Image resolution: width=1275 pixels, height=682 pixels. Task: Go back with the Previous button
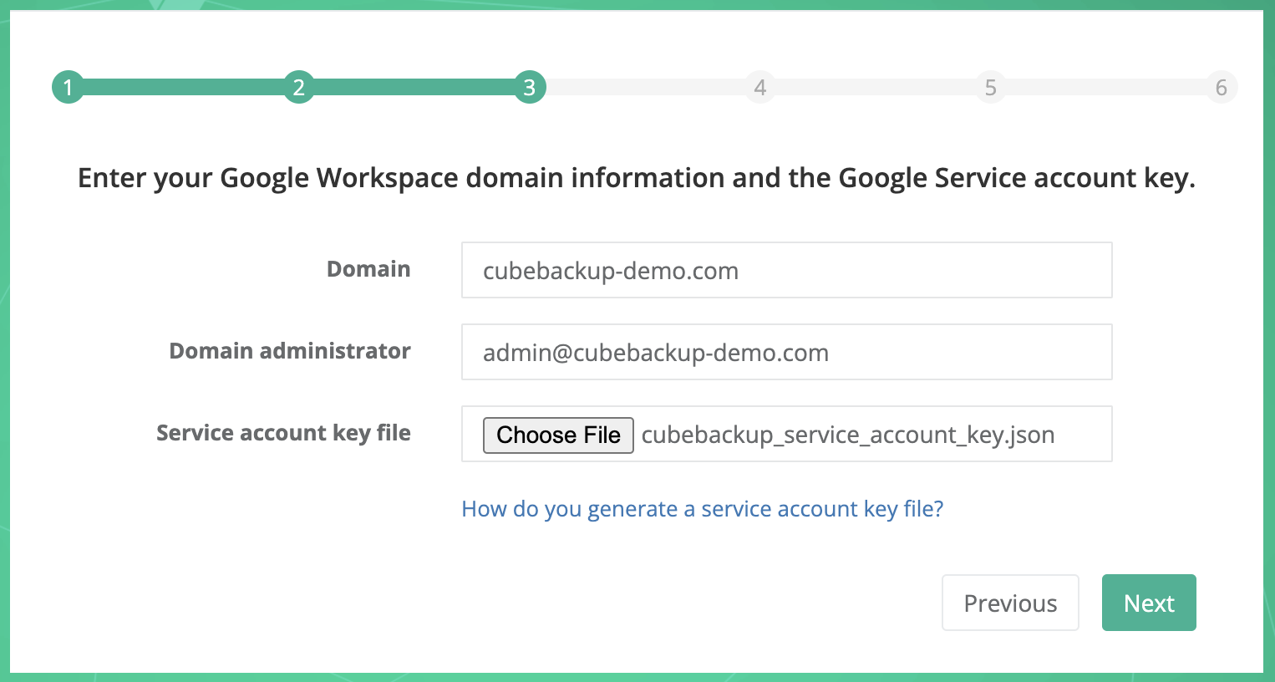click(1010, 603)
